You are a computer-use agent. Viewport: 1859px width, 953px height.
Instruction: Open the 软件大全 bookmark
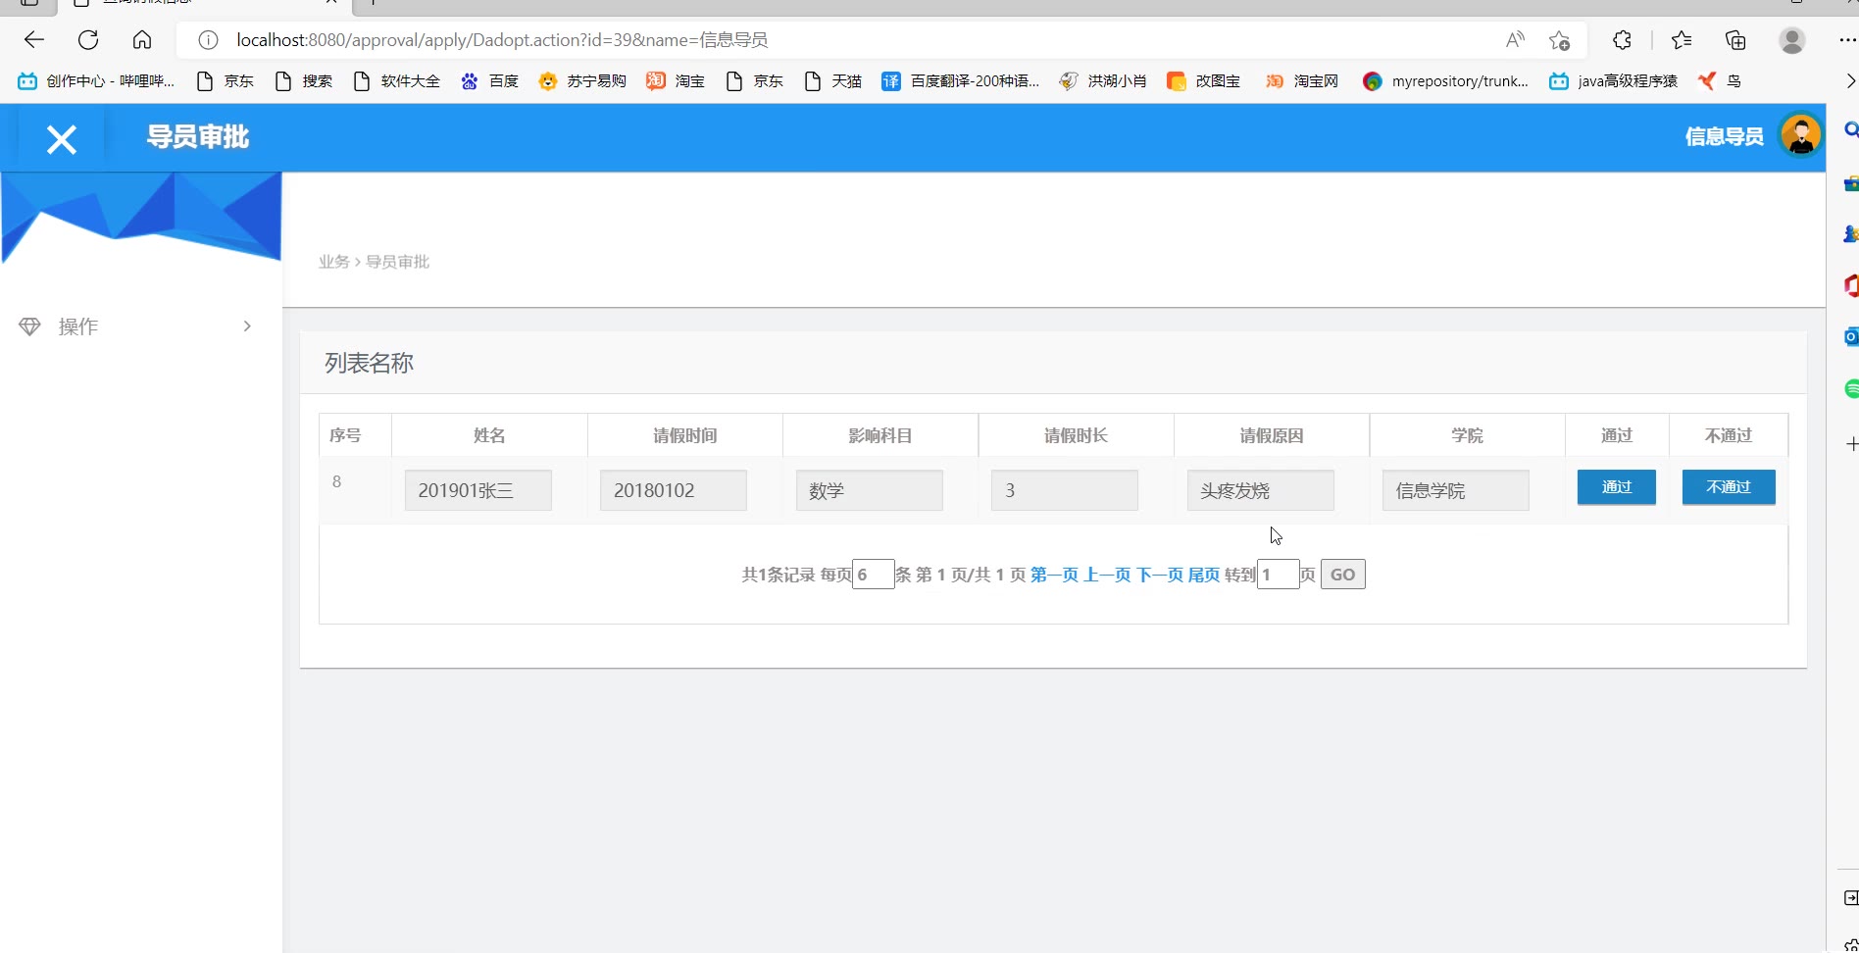(x=397, y=81)
